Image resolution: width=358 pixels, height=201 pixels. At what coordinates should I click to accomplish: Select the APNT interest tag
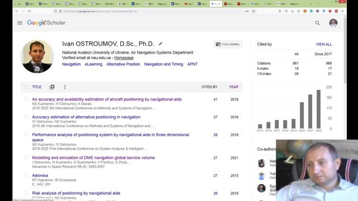(x=192, y=64)
